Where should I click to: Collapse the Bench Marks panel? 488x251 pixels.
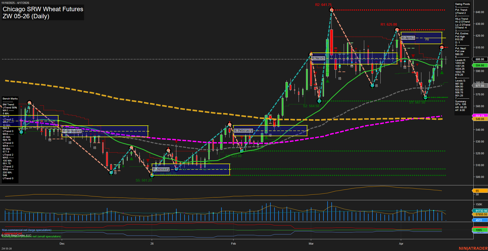[10, 98]
